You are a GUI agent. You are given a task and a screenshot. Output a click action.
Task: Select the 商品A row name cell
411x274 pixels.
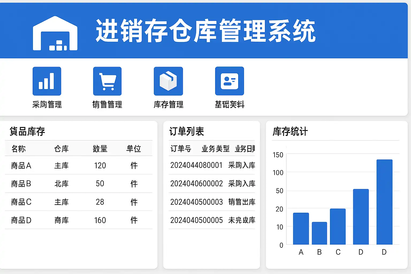(21, 166)
